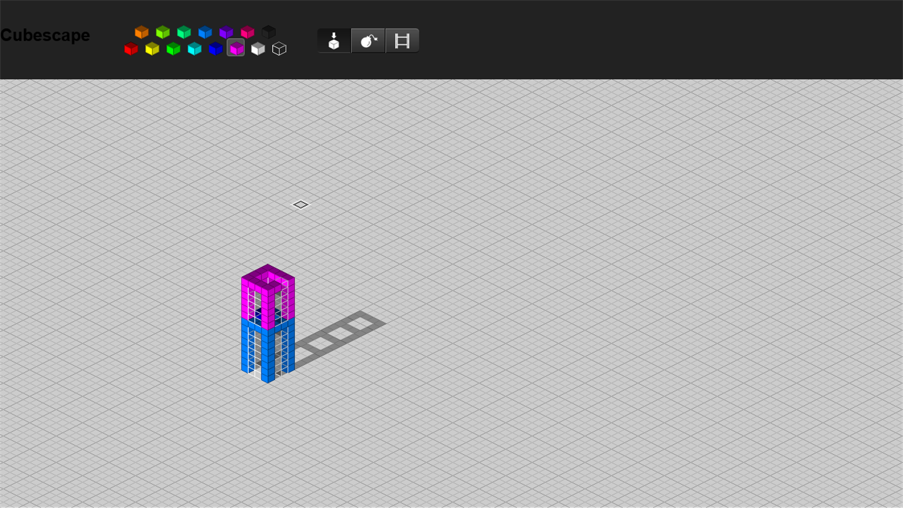903x508 pixels.
Task: Choose the bright green cube swatch
Action: pos(174,48)
